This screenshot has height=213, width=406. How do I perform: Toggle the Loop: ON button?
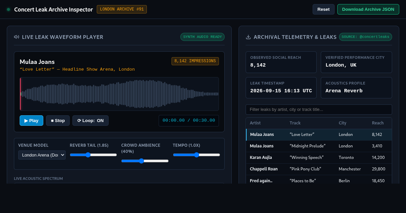(x=90, y=120)
